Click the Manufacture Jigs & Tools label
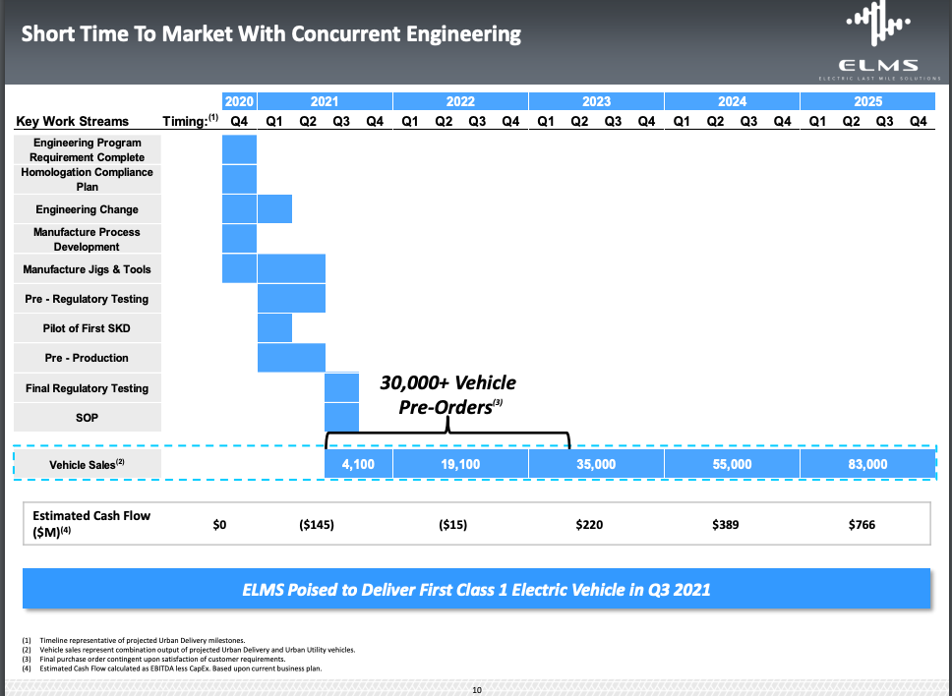Image resolution: width=952 pixels, height=696 pixels. tap(88, 269)
